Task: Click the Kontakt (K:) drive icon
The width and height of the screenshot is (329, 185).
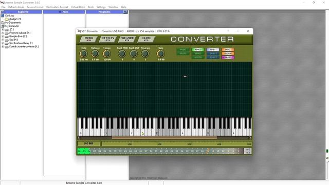Action: coord(7,47)
